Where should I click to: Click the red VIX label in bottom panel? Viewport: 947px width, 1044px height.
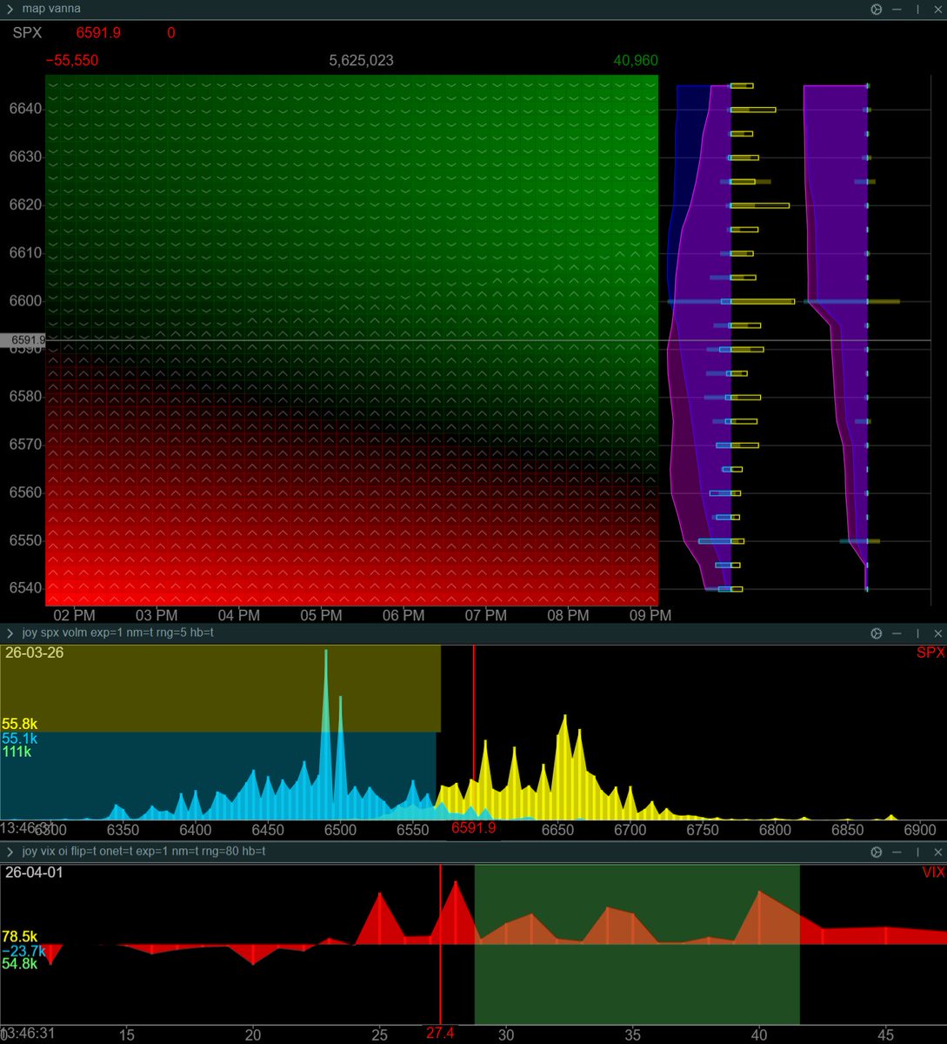pos(933,872)
